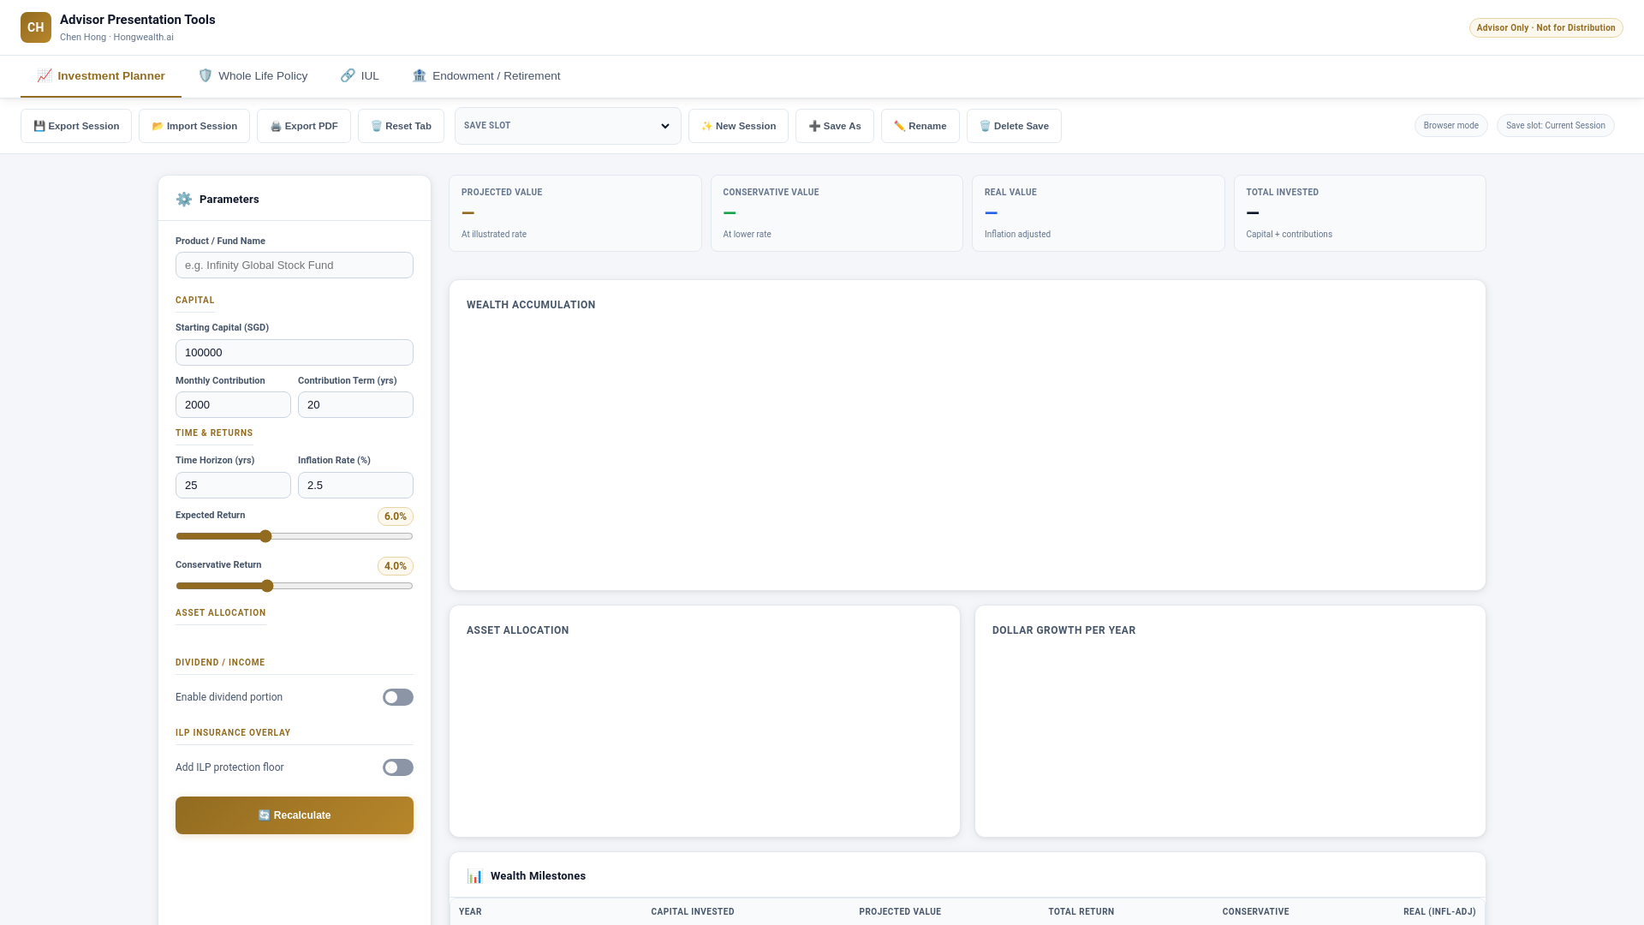
Task: Click the Whole Life Policy shield icon
Action: point(205,75)
